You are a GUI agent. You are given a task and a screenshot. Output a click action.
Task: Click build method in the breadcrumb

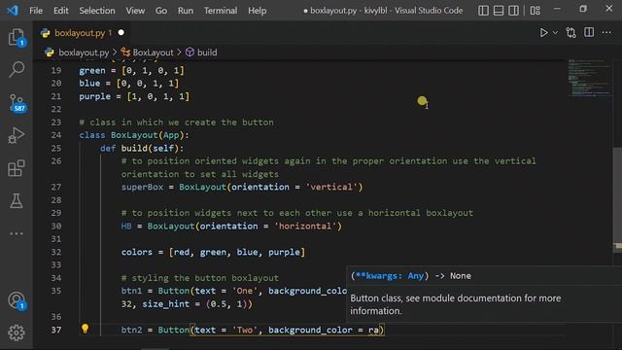207,52
